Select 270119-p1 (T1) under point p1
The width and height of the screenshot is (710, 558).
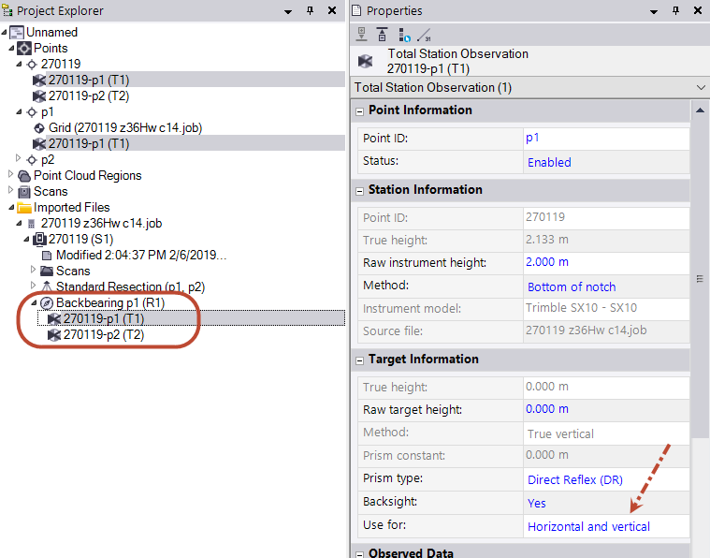click(x=89, y=143)
